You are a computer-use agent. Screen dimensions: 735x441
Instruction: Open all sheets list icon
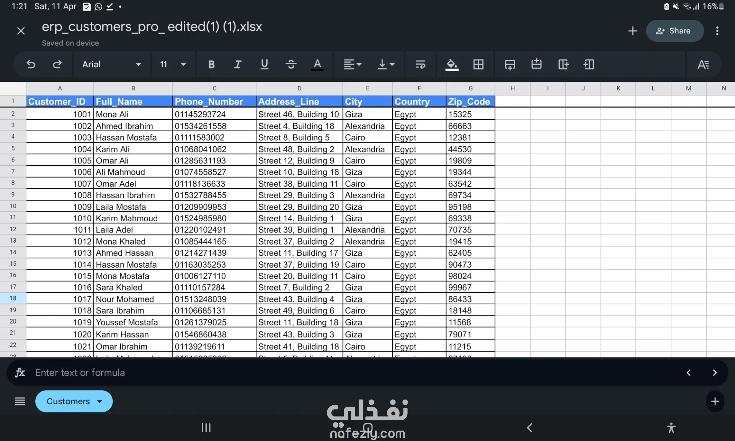pos(20,401)
